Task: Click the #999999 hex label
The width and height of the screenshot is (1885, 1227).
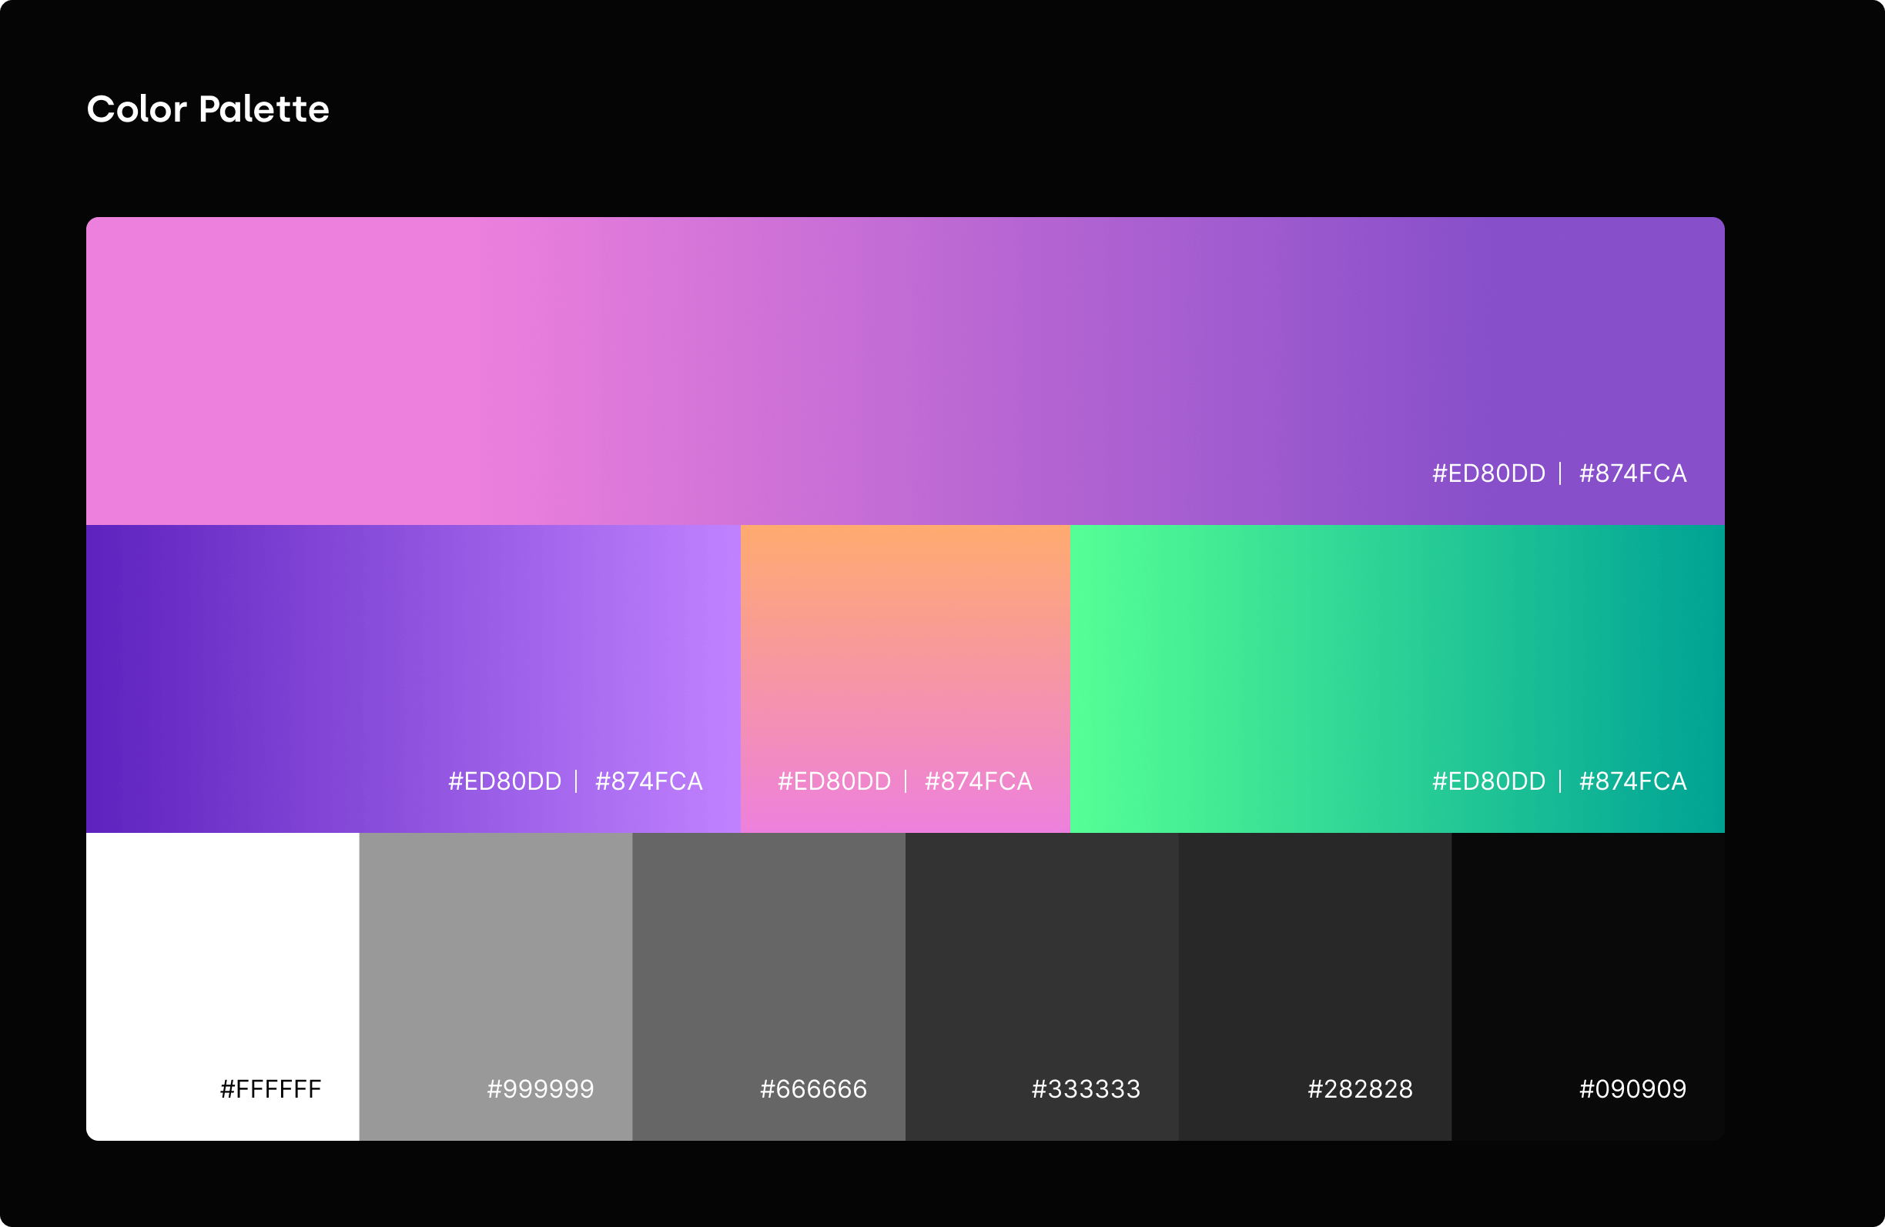Action: coord(541,1089)
